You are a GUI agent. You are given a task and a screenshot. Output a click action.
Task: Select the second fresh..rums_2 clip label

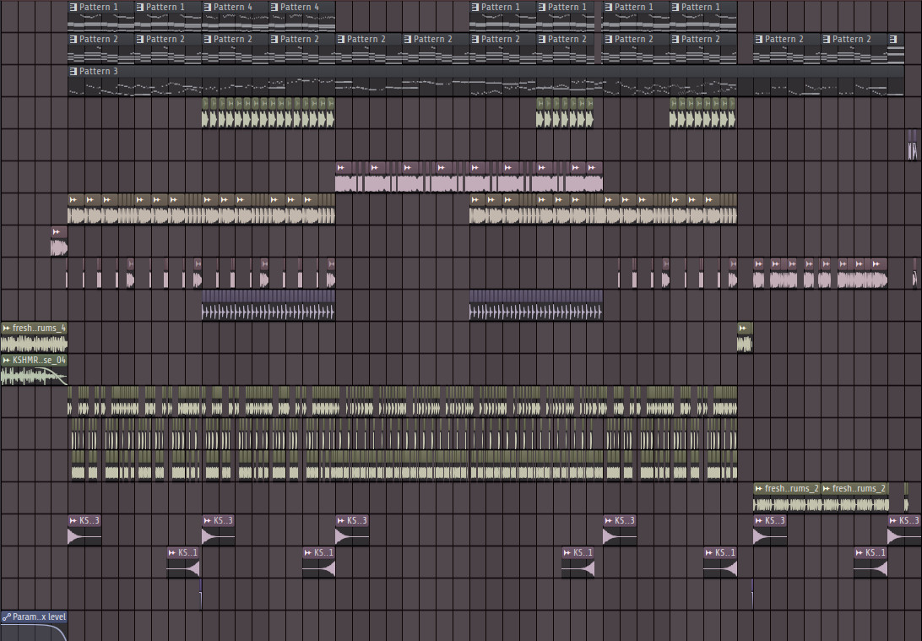point(859,489)
